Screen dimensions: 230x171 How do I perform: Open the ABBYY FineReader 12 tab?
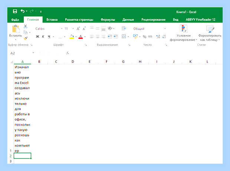201,20
